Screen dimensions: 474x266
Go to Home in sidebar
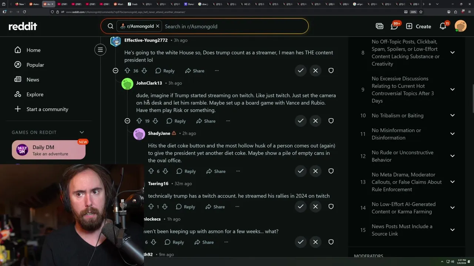tap(33, 50)
